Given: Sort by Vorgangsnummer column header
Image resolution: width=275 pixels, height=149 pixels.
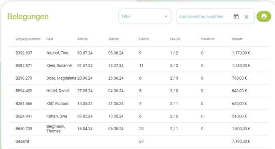Looking at the screenshot, I should tap(28, 39).
